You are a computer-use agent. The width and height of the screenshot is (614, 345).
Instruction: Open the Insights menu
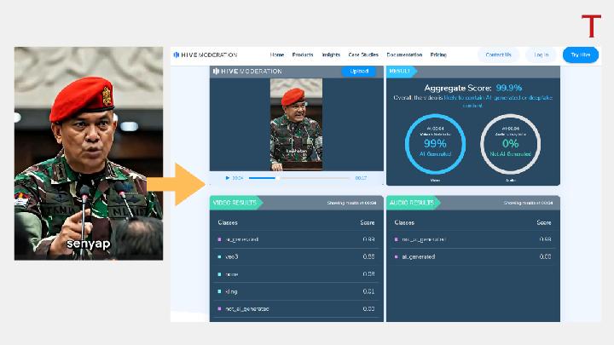point(331,55)
